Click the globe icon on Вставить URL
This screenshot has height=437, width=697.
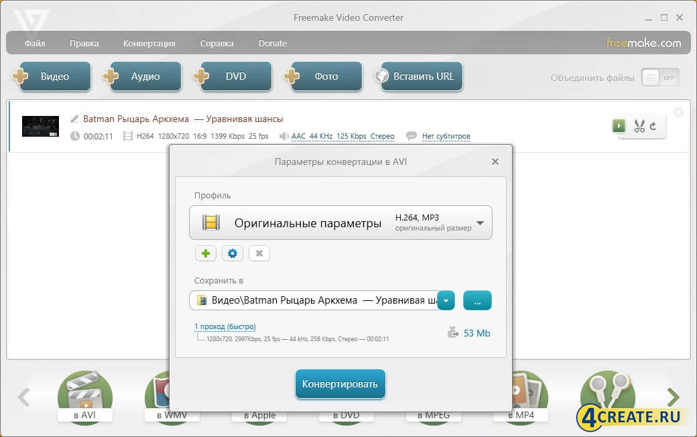pyautogui.click(x=382, y=76)
